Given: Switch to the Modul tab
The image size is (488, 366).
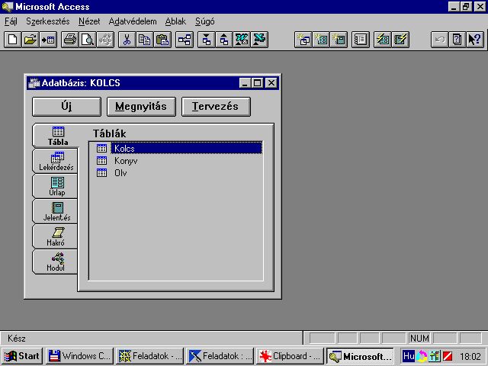Looking at the screenshot, I should (55, 262).
